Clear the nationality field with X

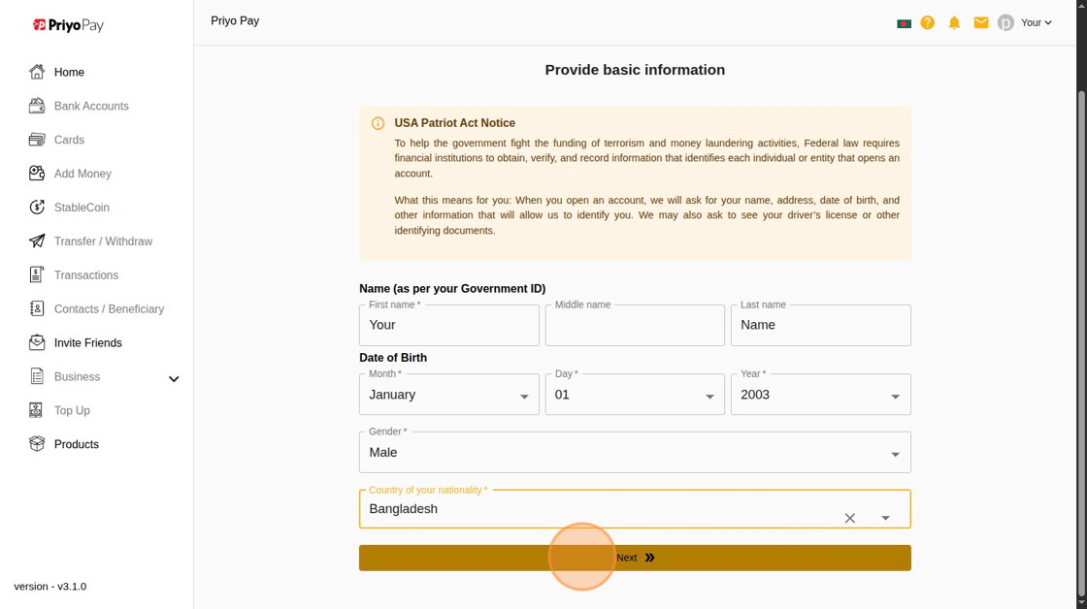click(x=849, y=518)
